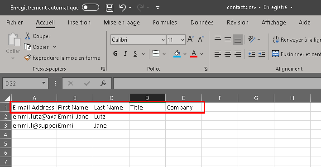Open the Presse-papiers dialog launcher
This screenshot has height=167, width=321.
click(103, 69)
